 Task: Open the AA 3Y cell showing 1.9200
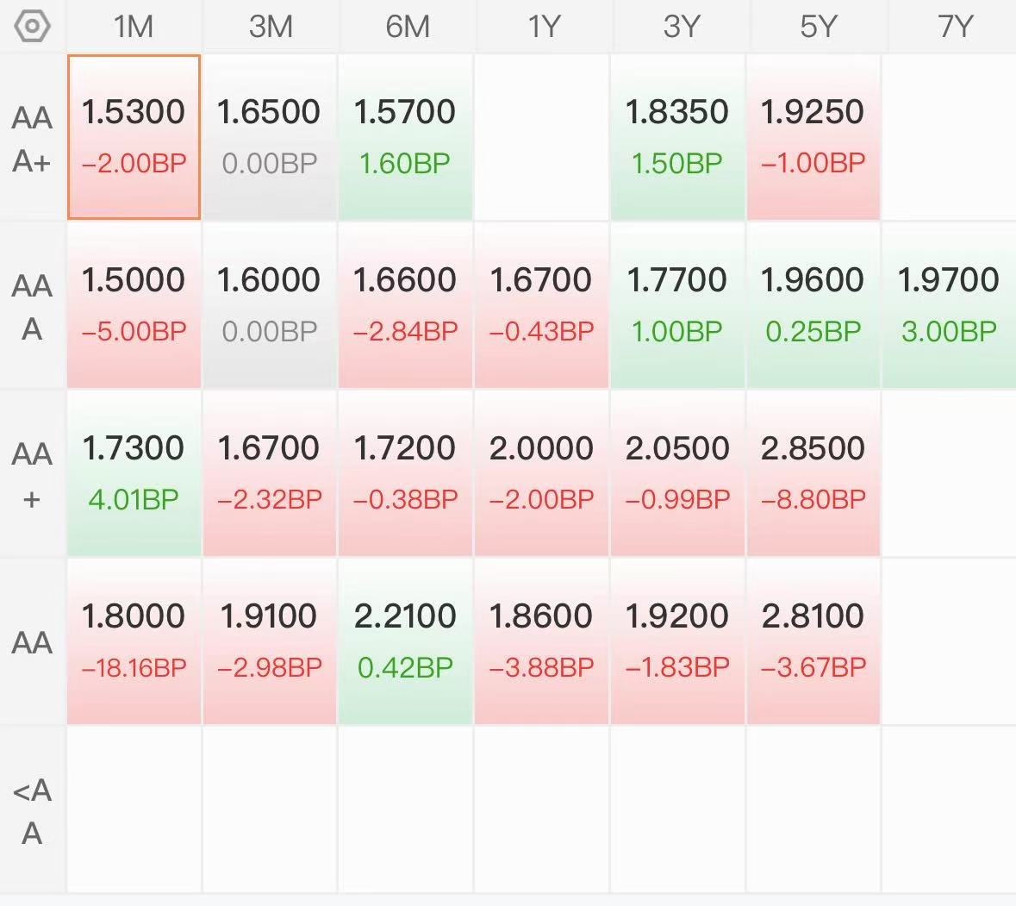tap(678, 641)
